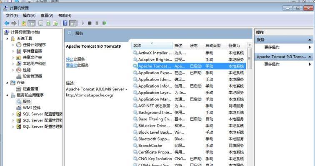Click the Forward arrow toolbar icon

14,23
